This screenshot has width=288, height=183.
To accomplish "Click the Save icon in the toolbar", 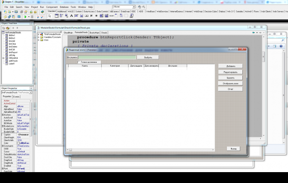I will pyautogui.click(x=16, y=12).
